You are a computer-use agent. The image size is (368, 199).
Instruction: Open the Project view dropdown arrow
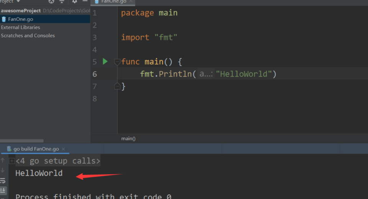(x=18, y=2)
